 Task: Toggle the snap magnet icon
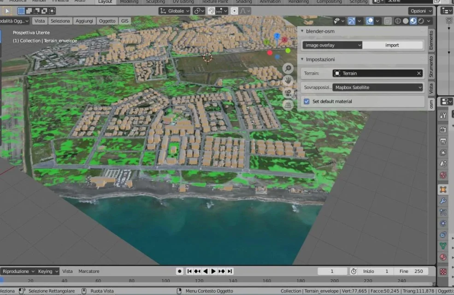pyautogui.click(x=212, y=11)
